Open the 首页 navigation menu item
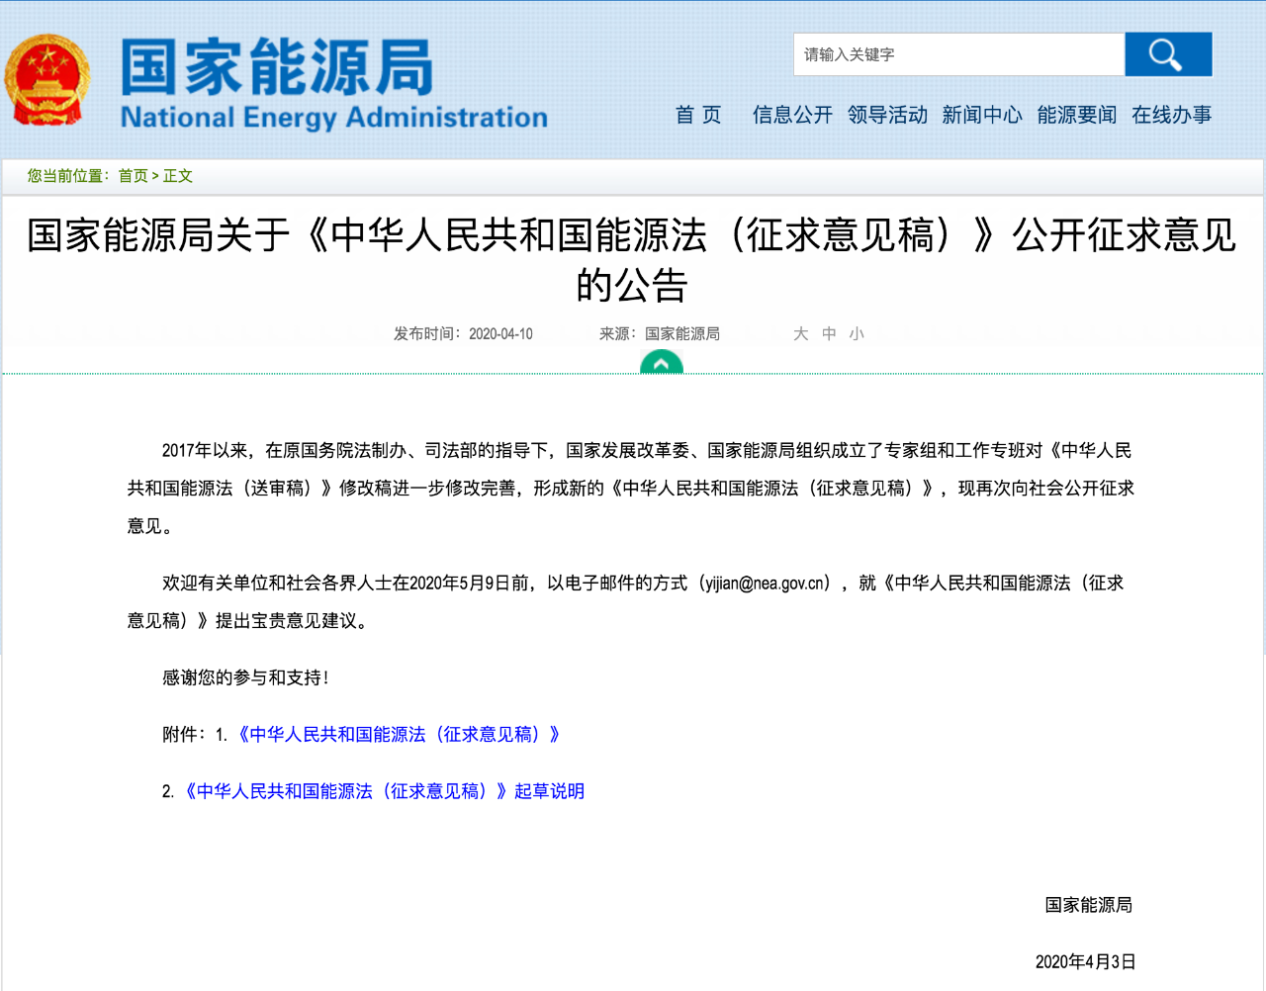 pyautogui.click(x=698, y=115)
